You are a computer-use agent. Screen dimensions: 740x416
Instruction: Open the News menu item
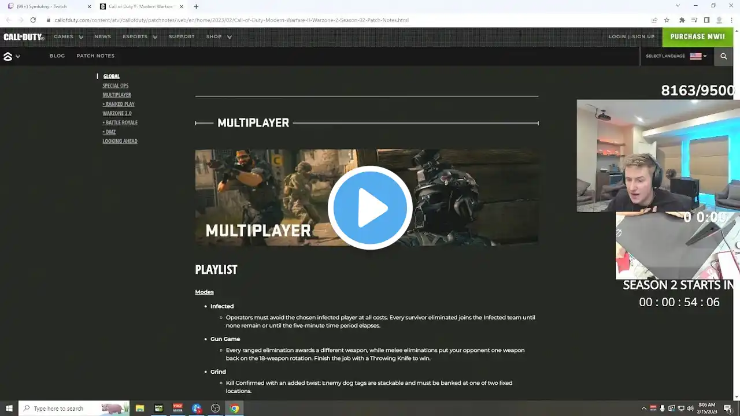point(103,37)
